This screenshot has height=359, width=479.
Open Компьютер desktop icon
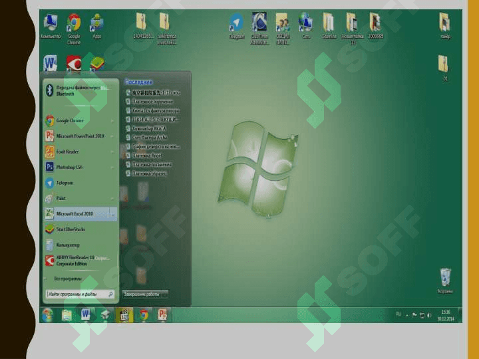click(x=51, y=26)
